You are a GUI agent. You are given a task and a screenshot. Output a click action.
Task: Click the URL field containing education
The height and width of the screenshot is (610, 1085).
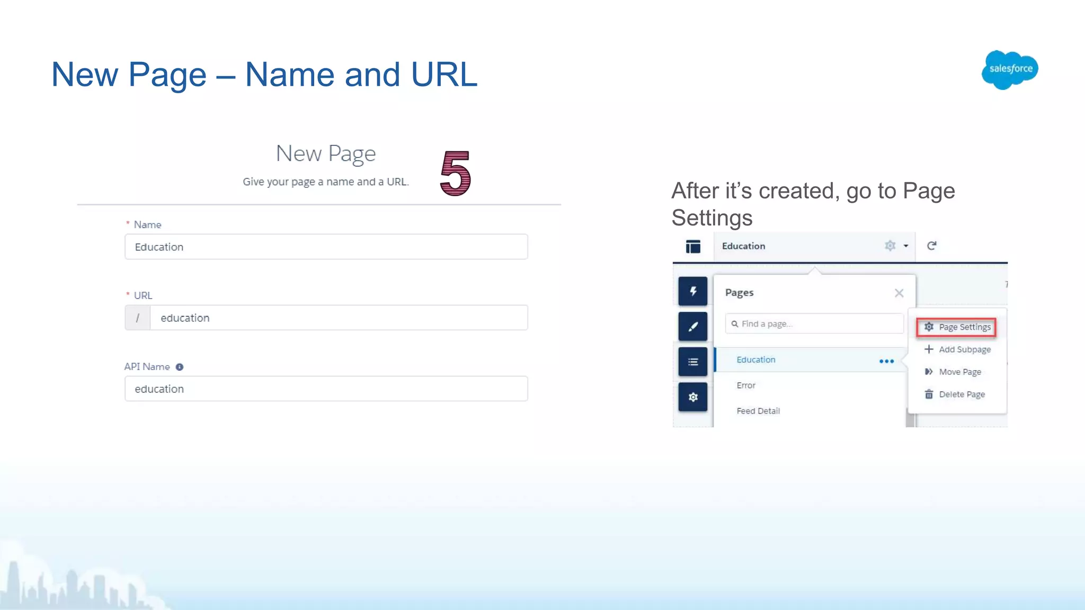pyautogui.click(x=339, y=318)
